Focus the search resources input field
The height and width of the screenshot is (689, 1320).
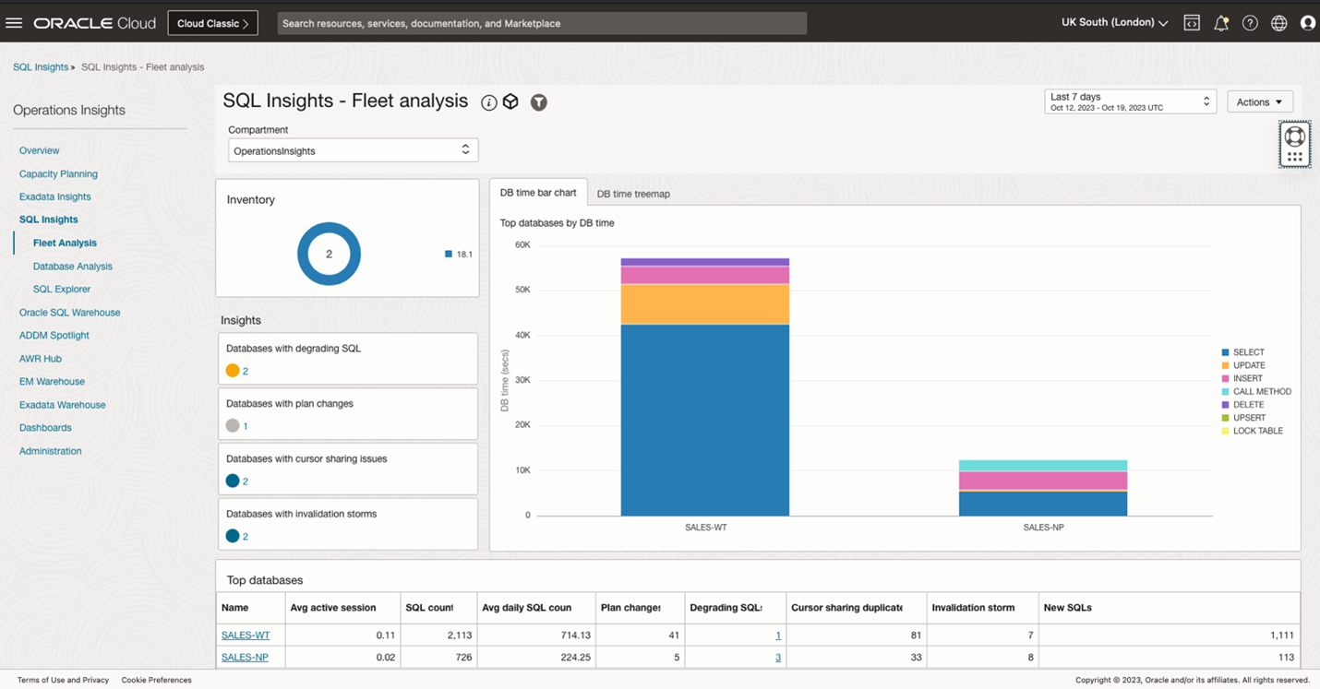coord(542,23)
